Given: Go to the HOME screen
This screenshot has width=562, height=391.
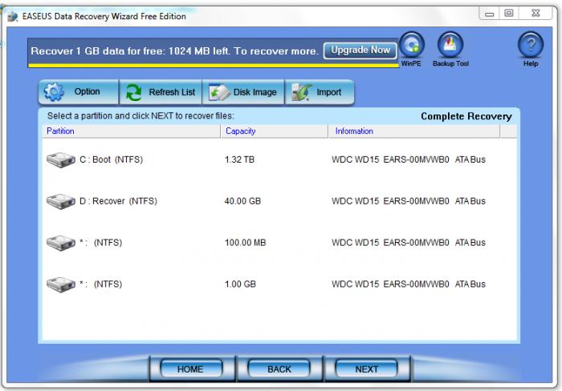Looking at the screenshot, I should coord(190,369).
